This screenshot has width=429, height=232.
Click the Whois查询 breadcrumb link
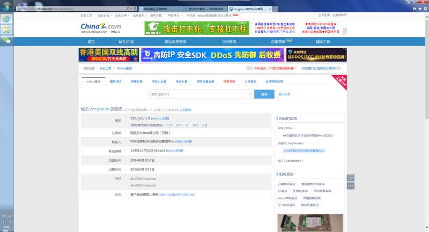[x=124, y=69]
